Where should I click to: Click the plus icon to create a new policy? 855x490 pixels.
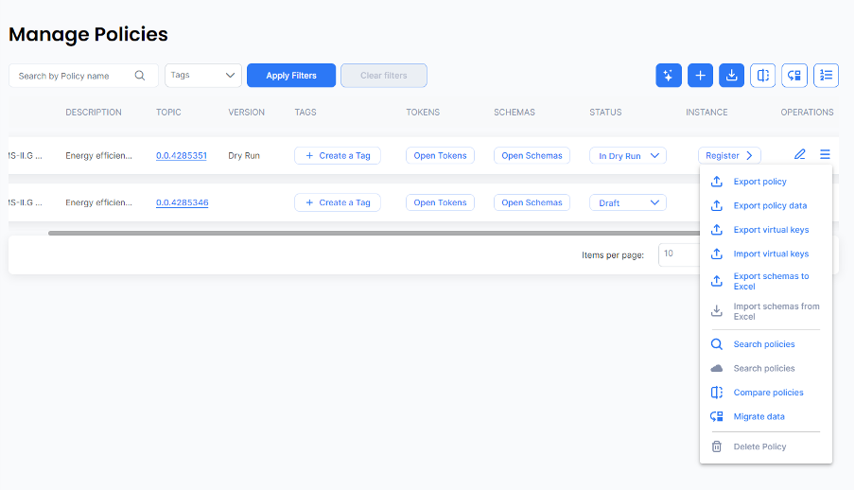[x=700, y=76]
